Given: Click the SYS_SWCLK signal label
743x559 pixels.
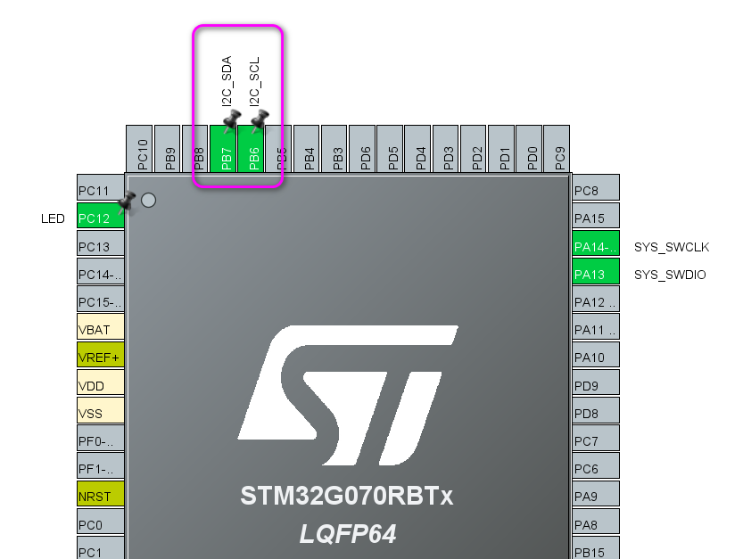Looking at the screenshot, I should click(672, 247).
